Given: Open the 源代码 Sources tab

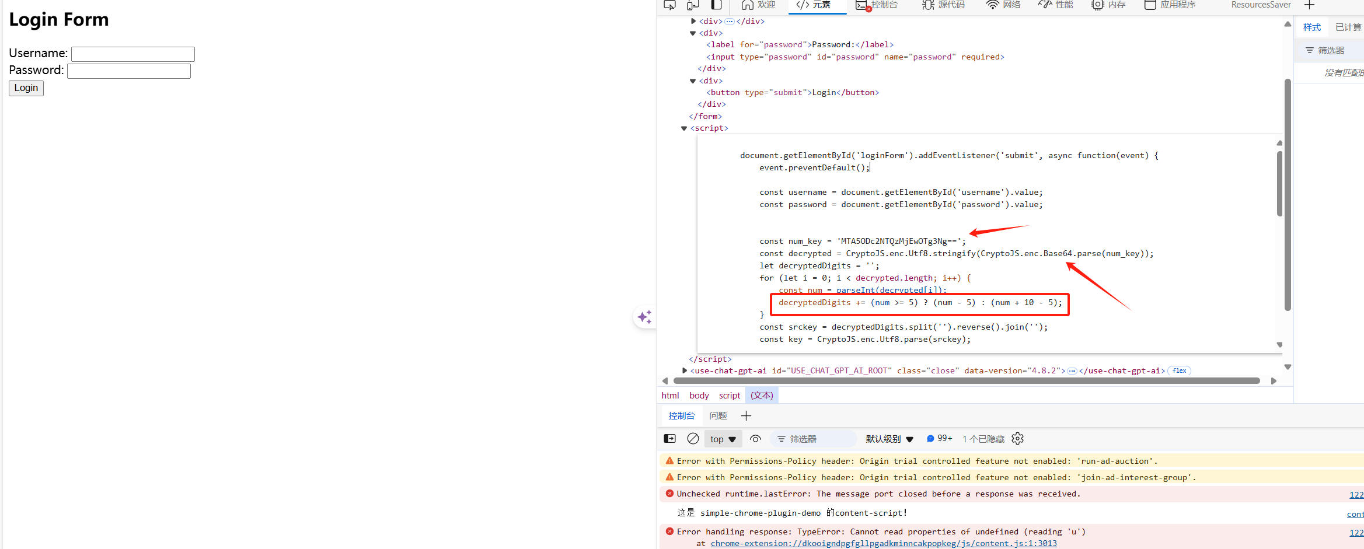Looking at the screenshot, I should [943, 5].
